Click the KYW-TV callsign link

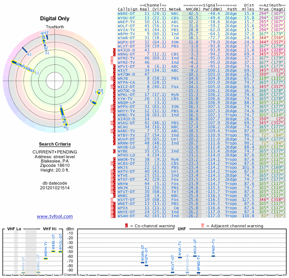125,98
